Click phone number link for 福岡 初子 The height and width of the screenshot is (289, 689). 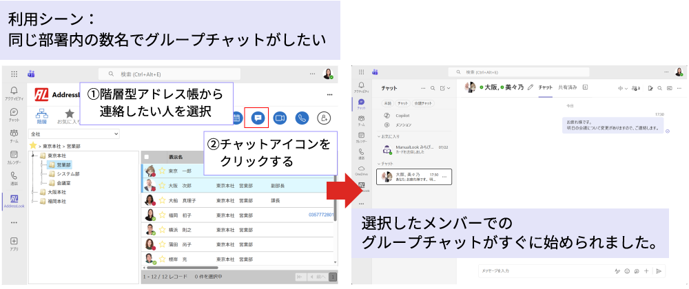coord(322,215)
